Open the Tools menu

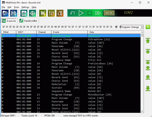[16, 7]
